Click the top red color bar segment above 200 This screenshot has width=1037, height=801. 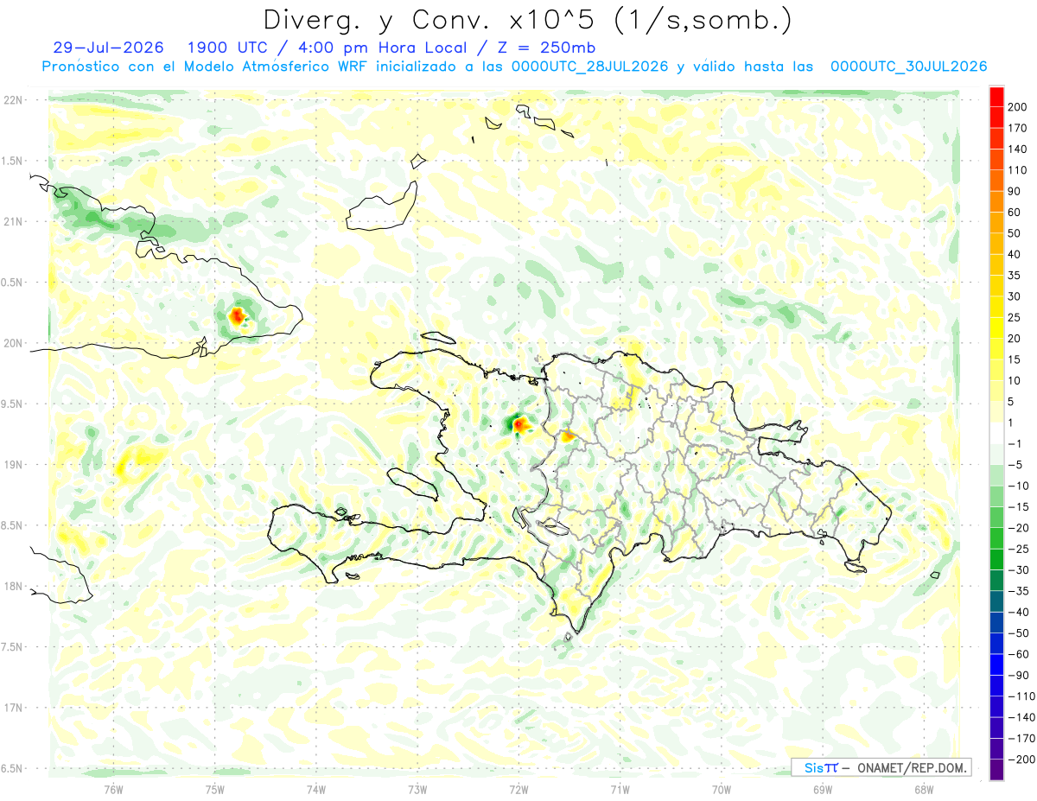tap(996, 96)
